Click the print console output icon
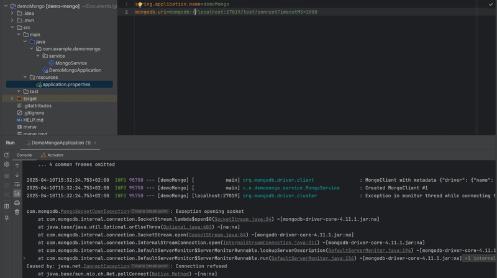 17,202
